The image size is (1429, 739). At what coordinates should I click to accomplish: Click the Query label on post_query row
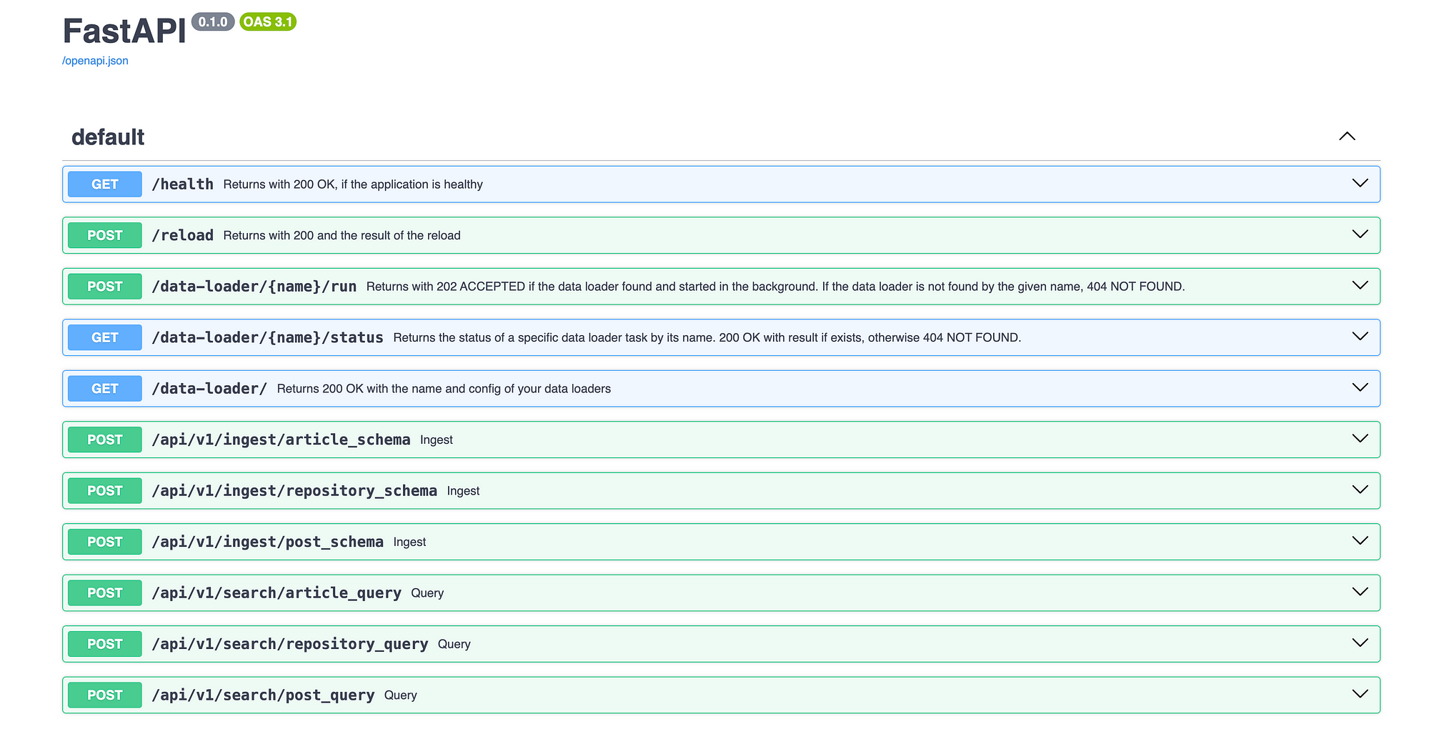pos(401,695)
